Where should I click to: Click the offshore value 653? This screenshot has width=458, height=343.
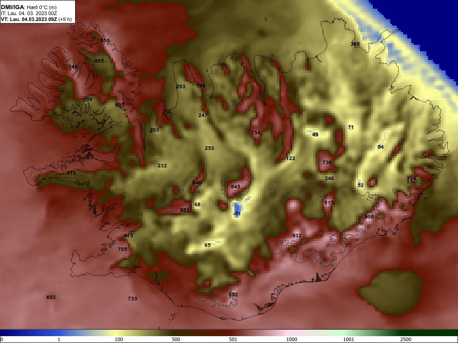(x=51, y=297)
